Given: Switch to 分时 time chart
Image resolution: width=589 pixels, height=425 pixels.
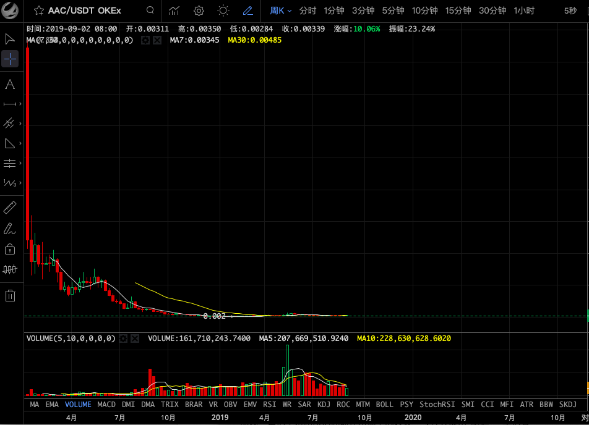Looking at the screenshot, I should [x=307, y=11].
